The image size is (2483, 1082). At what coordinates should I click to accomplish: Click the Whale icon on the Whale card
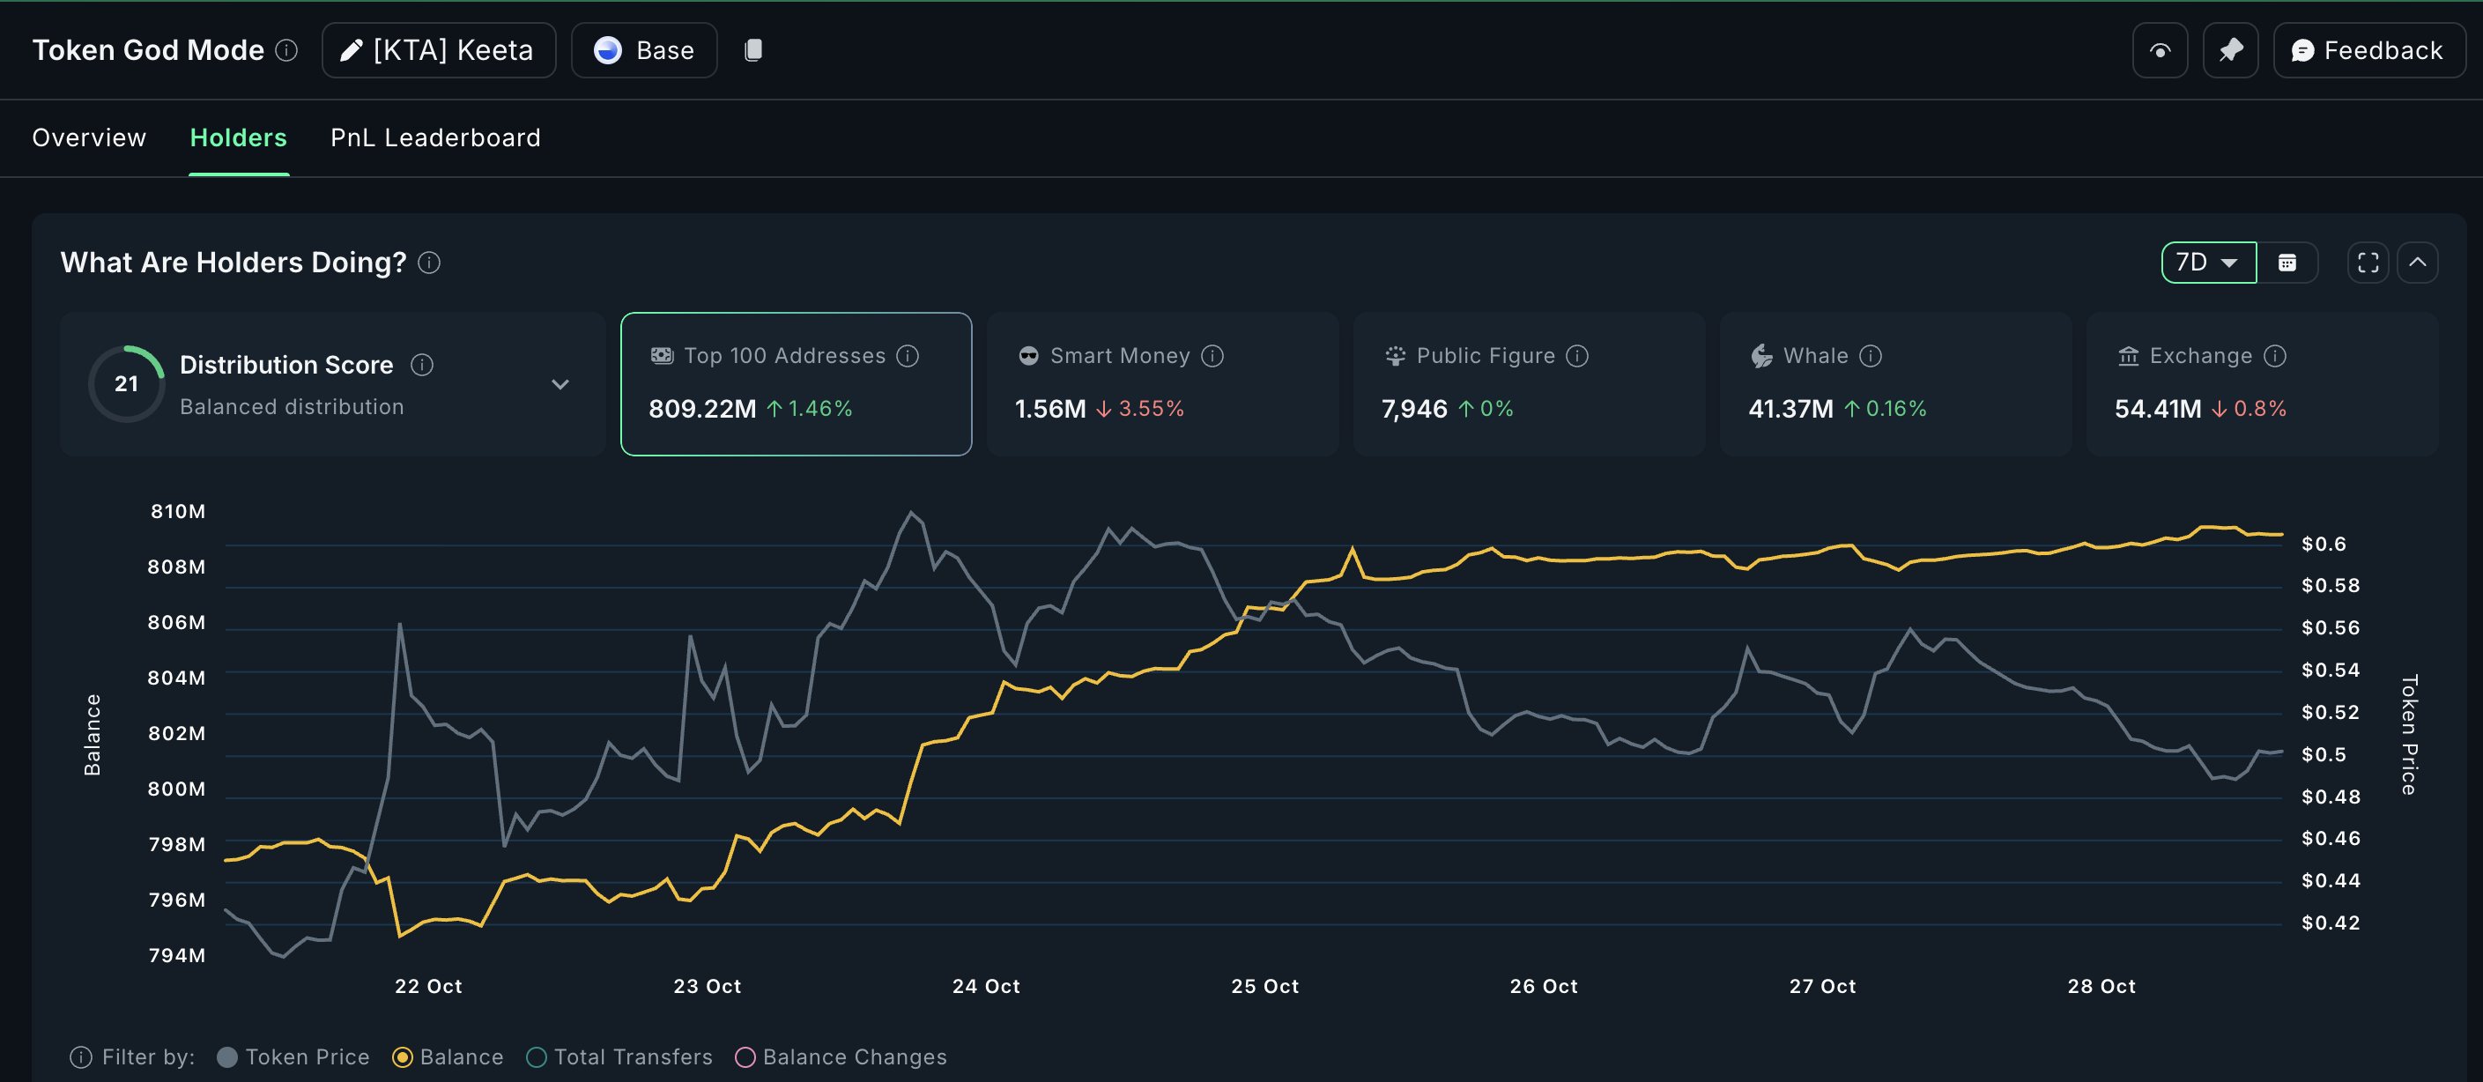click(1761, 356)
